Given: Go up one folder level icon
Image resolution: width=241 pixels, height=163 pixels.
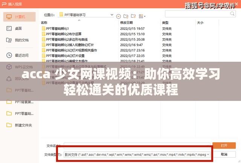Looking at the screenshot, I should pyautogui.click(x=126, y=16).
